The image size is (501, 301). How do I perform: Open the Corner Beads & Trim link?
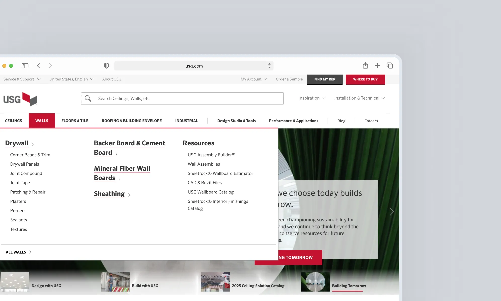(x=30, y=155)
